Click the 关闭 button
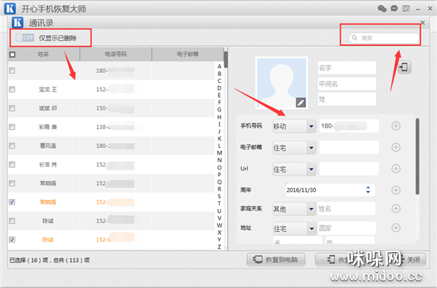The width and height of the screenshot is (437, 288). tap(413, 260)
